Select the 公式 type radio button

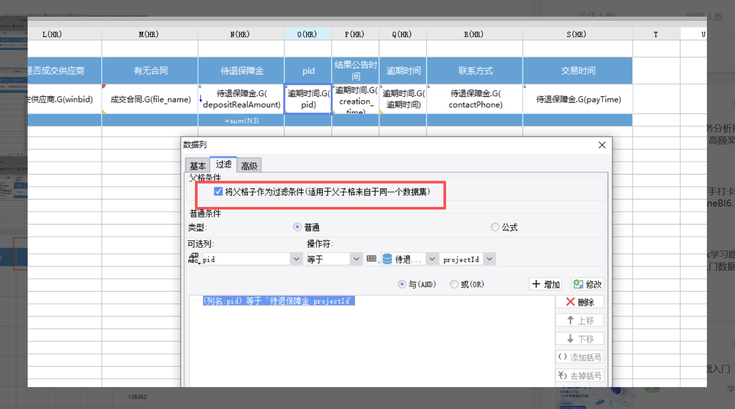[x=495, y=227]
